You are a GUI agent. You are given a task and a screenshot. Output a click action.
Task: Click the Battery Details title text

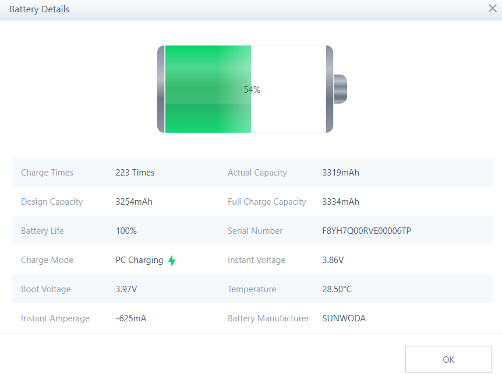(40, 9)
